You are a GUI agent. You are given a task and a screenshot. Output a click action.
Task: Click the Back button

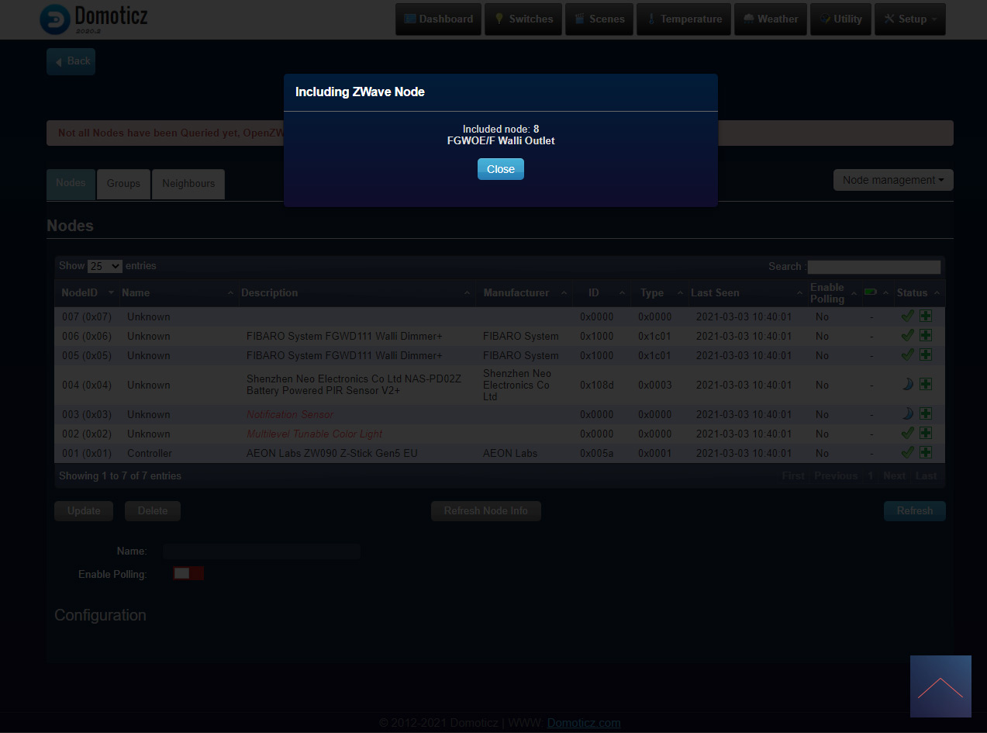(x=71, y=61)
